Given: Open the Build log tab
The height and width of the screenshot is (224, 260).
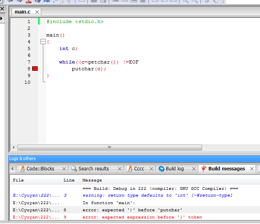Looking at the screenshot, I should pyautogui.click(x=174, y=169).
